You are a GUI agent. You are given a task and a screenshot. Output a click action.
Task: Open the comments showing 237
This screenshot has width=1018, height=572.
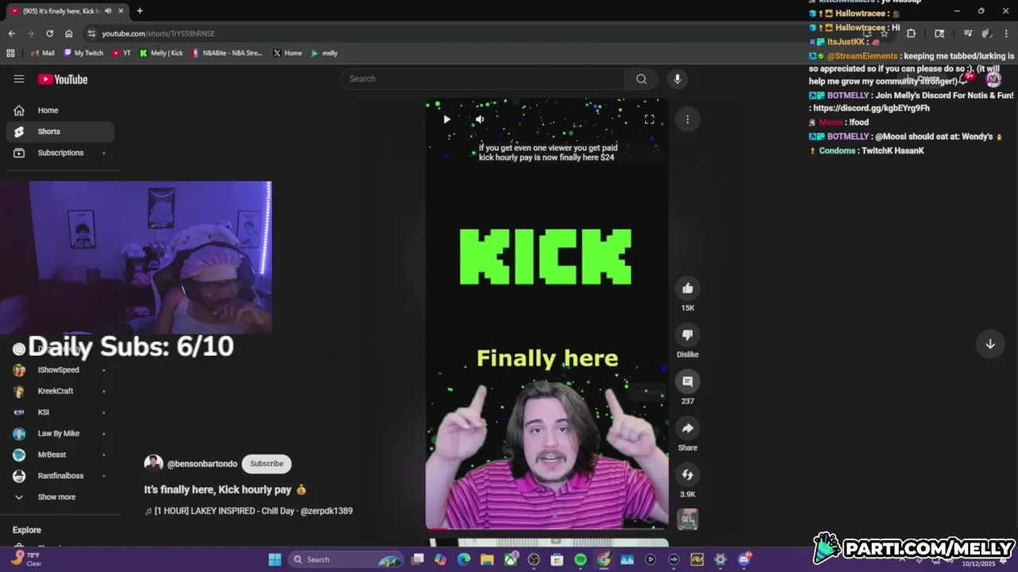point(687,381)
